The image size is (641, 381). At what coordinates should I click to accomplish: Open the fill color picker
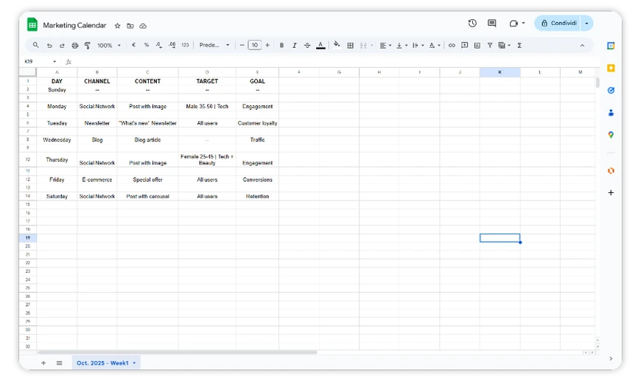coord(337,44)
